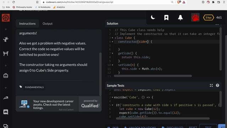Open the DISCUSS button
This screenshot has width=227, height=128.
173,127
